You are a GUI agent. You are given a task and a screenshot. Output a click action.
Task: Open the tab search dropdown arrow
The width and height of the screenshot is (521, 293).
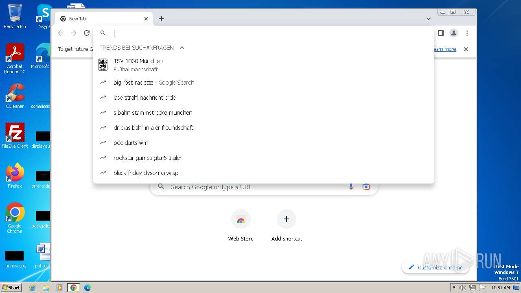(x=429, y=19)
